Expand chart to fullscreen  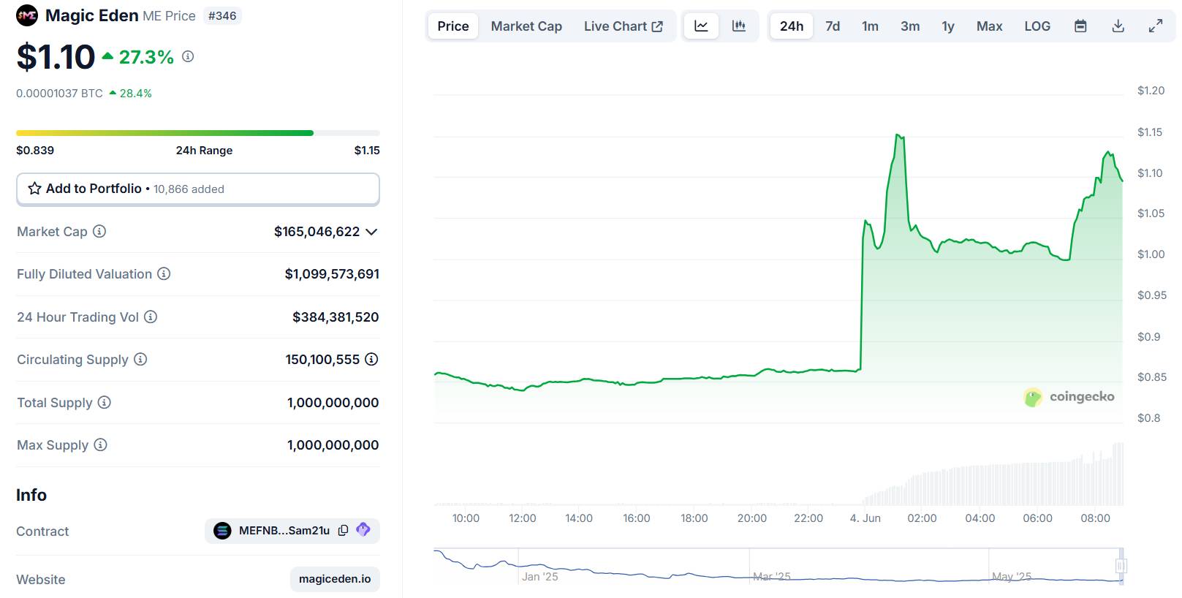pos(1156,26)
